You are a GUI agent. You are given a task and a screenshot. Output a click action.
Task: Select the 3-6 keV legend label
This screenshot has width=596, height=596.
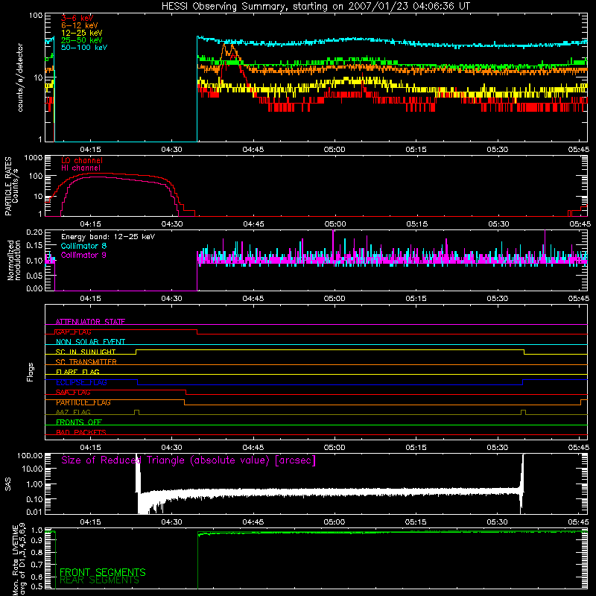coord(77,18)
